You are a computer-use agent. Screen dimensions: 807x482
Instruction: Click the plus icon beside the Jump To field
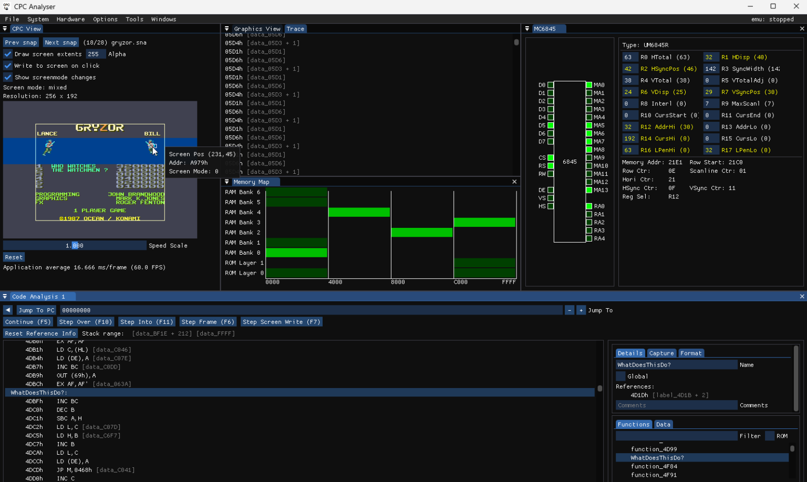[581, 310]
